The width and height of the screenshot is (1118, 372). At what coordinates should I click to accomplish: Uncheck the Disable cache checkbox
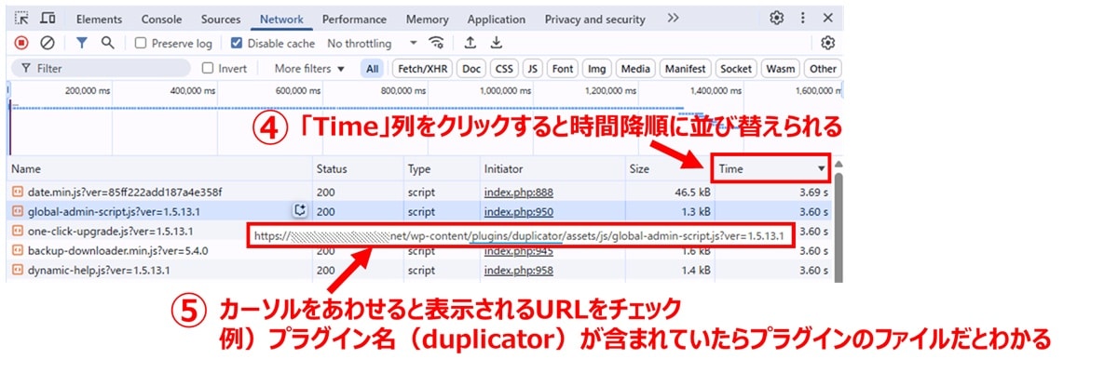pyautogui.click(x=237, y=44)
